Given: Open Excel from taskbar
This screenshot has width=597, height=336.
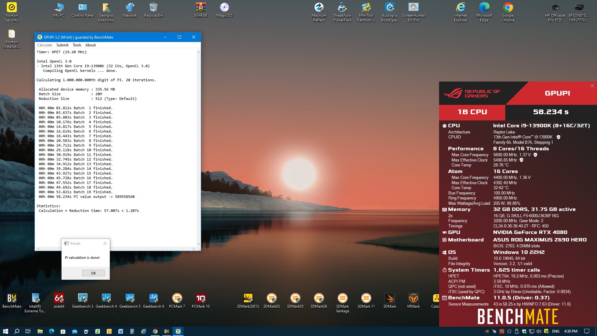Looking at the screenshot, I should (98, 331).
